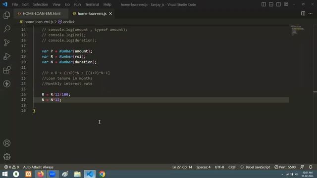This screenshot has height=178, width=317.
Task: Click the clock in system tray
Action: [307, 174]
